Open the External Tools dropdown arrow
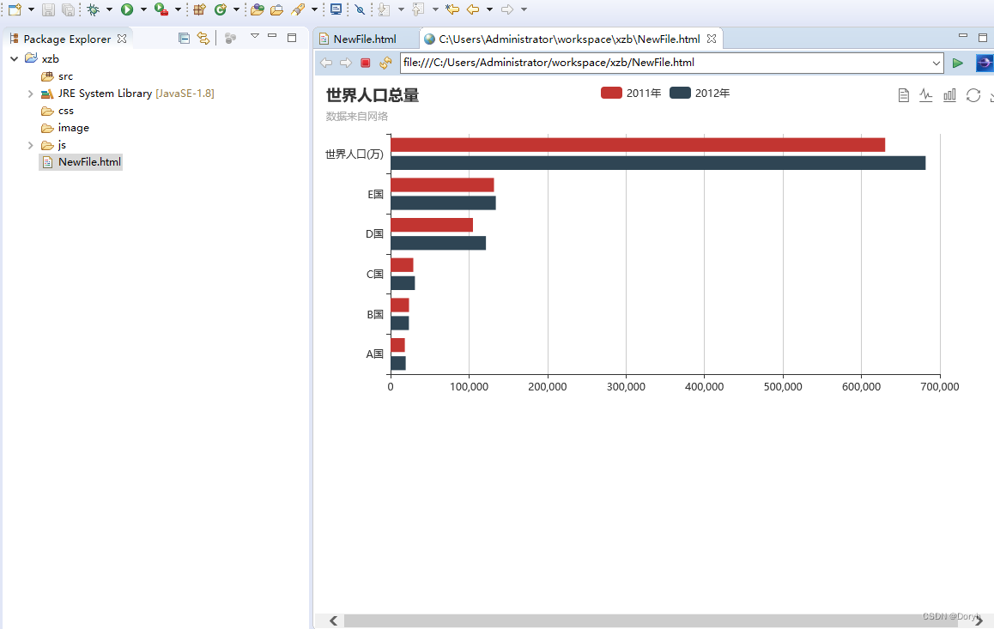Screen dimensions: 994x629 point(178,9)
